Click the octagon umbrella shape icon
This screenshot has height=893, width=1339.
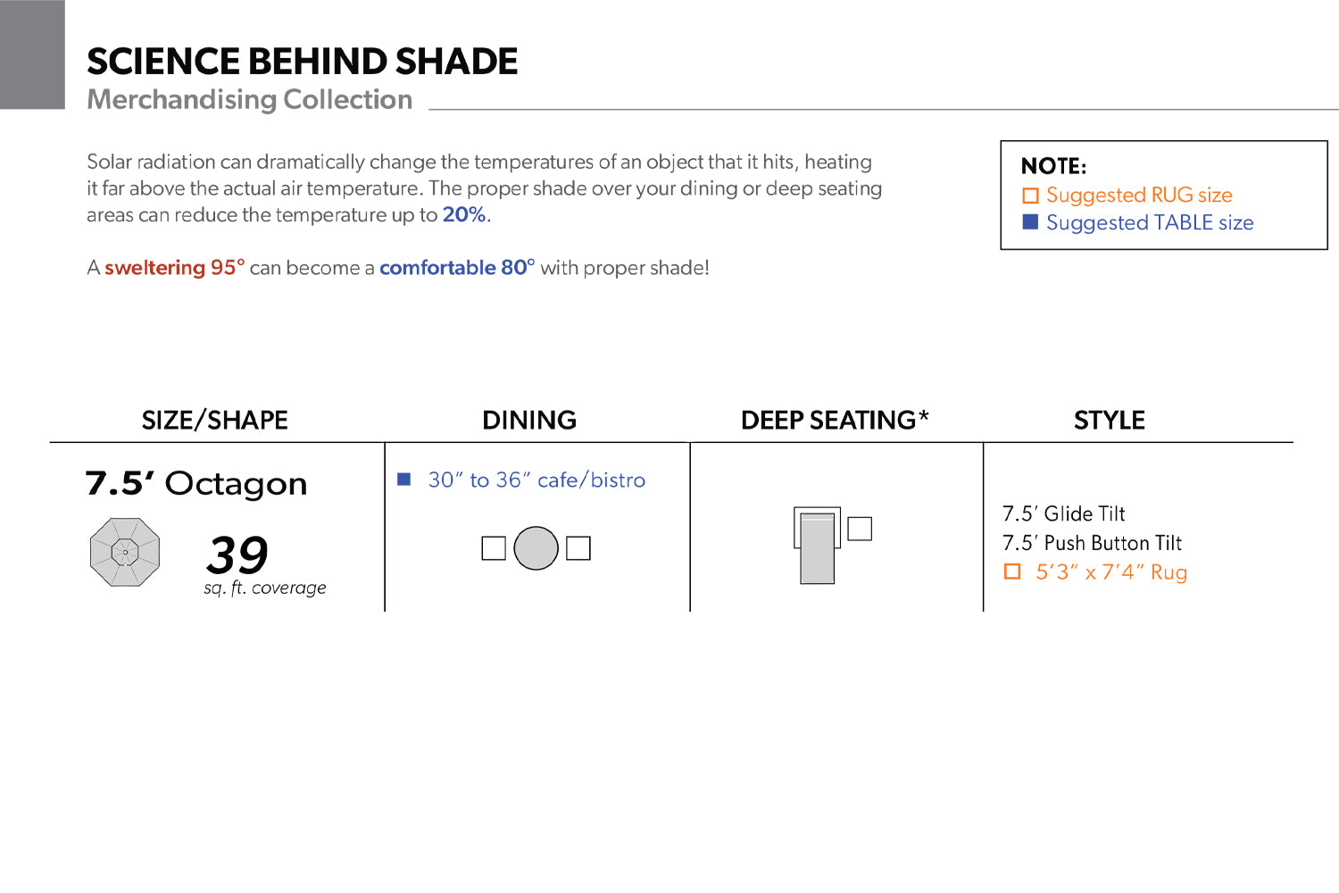point(125,552)
